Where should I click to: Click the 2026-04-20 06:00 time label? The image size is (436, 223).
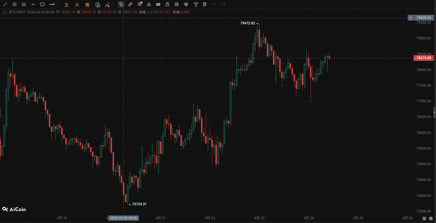pyautogui.click(x=123, y=218)
